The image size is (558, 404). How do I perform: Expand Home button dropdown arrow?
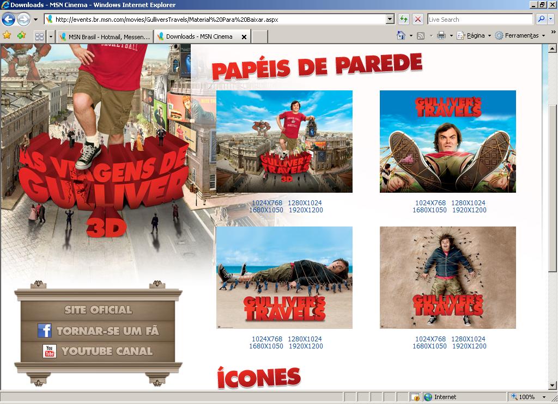[411, 35]
